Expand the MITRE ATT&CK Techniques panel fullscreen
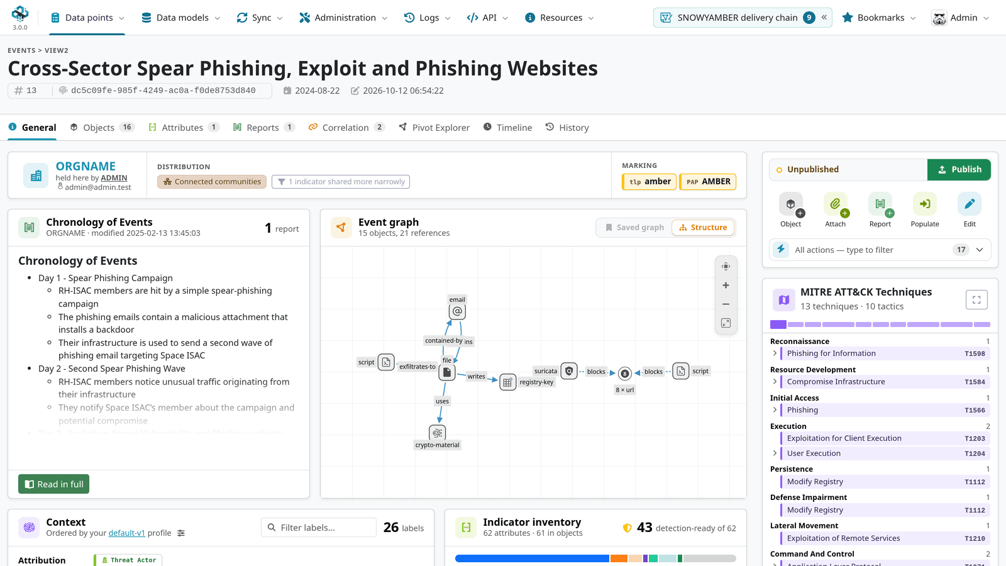This screenshot has height=566, width=1006. coord(976,300)
